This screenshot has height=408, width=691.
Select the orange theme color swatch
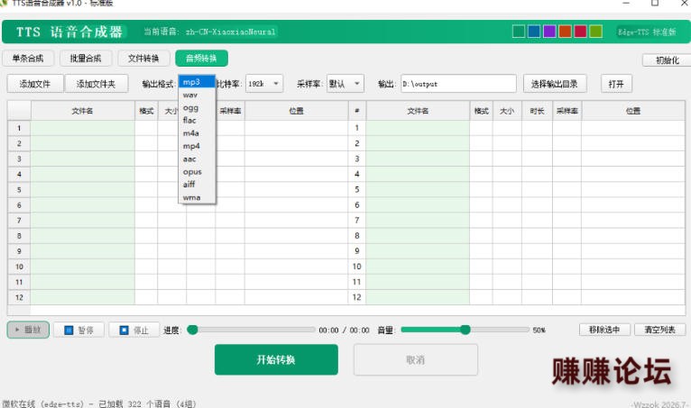coord(565,32)
